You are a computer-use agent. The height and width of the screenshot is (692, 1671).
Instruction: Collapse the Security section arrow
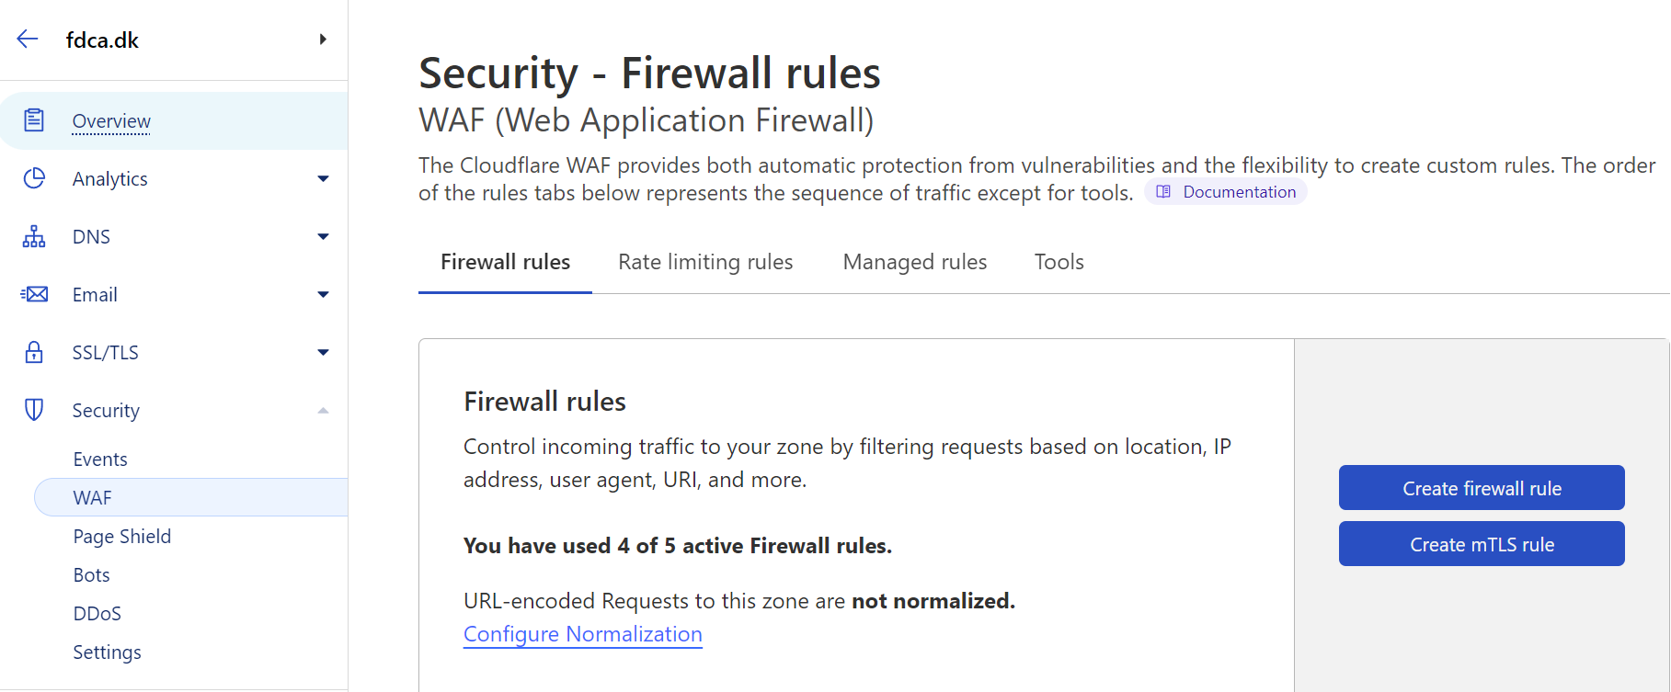click(x=323, y=410)
